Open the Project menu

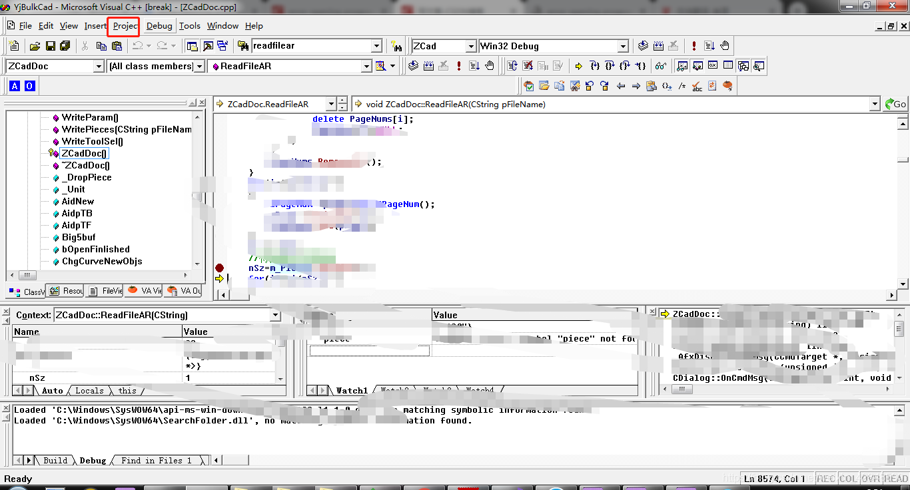click(x=123, y=26)
